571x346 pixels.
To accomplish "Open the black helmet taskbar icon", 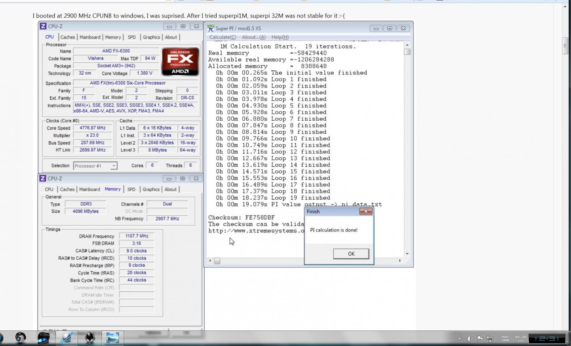I will [44, 337].
